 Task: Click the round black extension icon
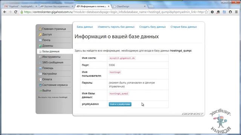tap(230, 12)
